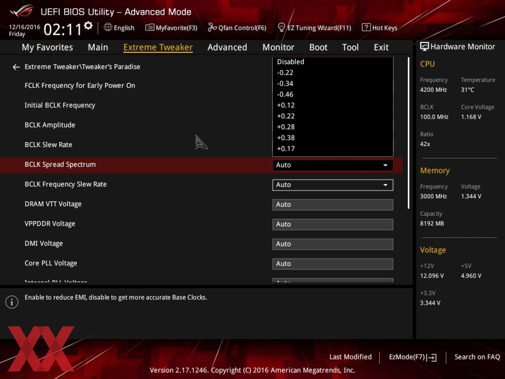
Task: Click Core PLL Voltage Auto field
Action: [333, 263]
